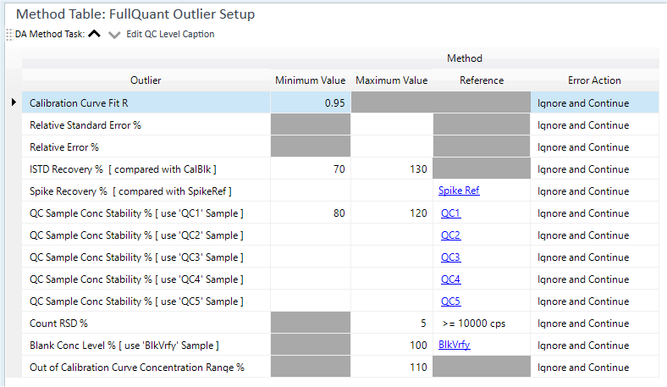667x387 pixels.
Task: Click Edit QC Level Caption
Action: tap(170, 34)
